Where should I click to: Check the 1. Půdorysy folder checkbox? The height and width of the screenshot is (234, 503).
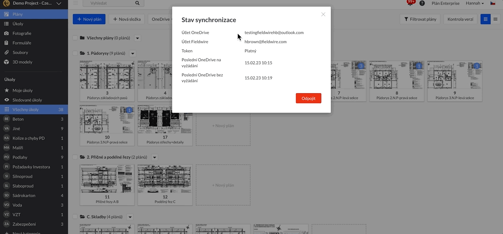point(75,53)
